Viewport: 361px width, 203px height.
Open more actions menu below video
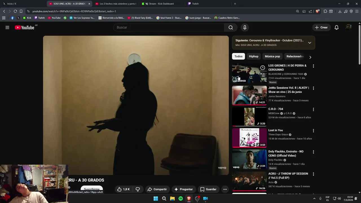click(225, 189)
